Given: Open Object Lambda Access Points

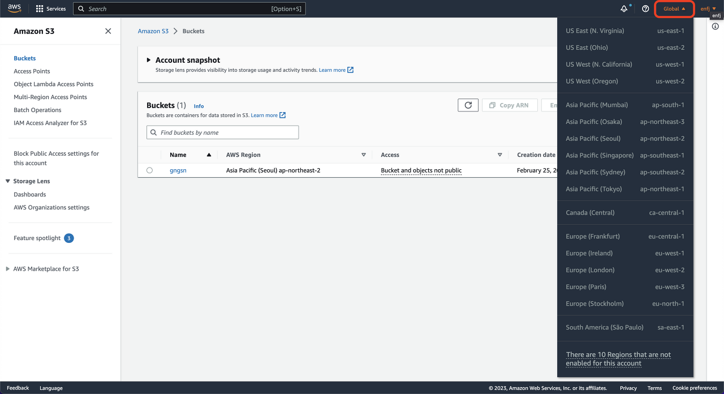Looking at the screenshot, I should [54, 84].
